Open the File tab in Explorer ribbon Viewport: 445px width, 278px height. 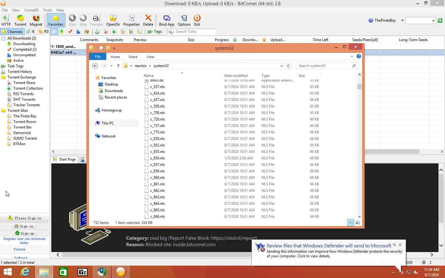[98, 57]
